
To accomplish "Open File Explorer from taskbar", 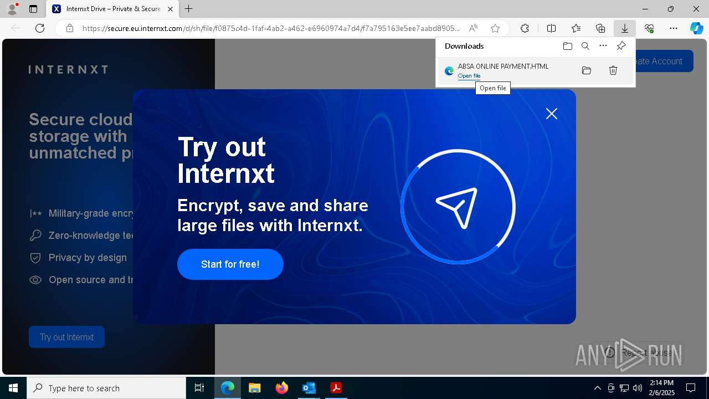I will tap(254, 388).
